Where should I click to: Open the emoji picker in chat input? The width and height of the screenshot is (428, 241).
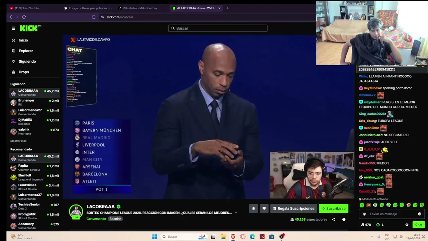pyautogui.click(x=420, y=214)
